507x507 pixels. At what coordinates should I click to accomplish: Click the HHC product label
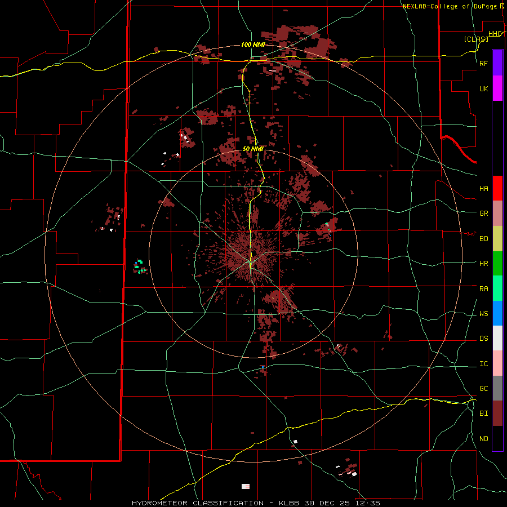click(495, 34)
